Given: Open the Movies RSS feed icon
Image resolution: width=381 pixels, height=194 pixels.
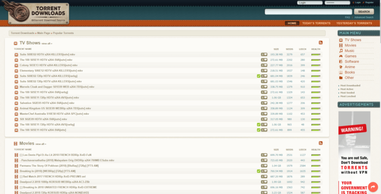Looking at the screenshot, I should point(321,143).
